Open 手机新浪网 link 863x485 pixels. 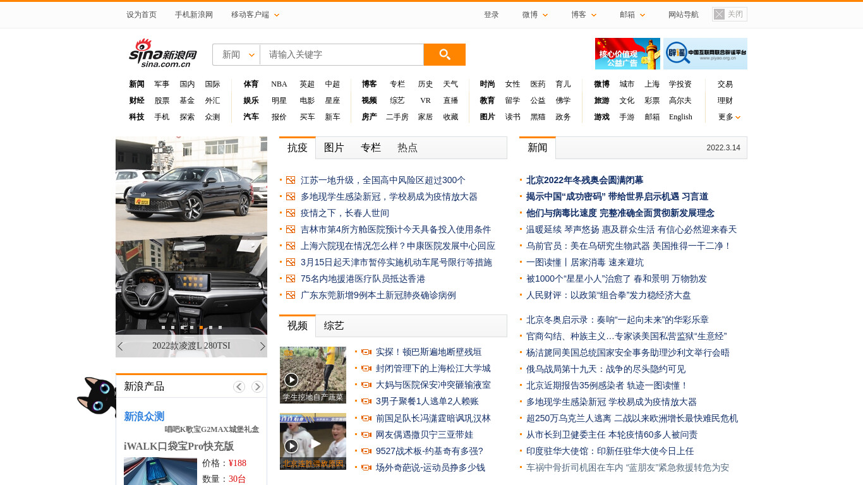coord(194,15)
